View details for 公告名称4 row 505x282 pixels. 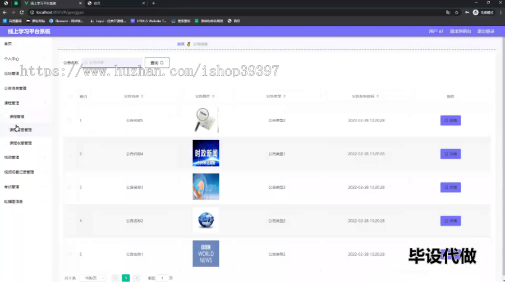450,154
